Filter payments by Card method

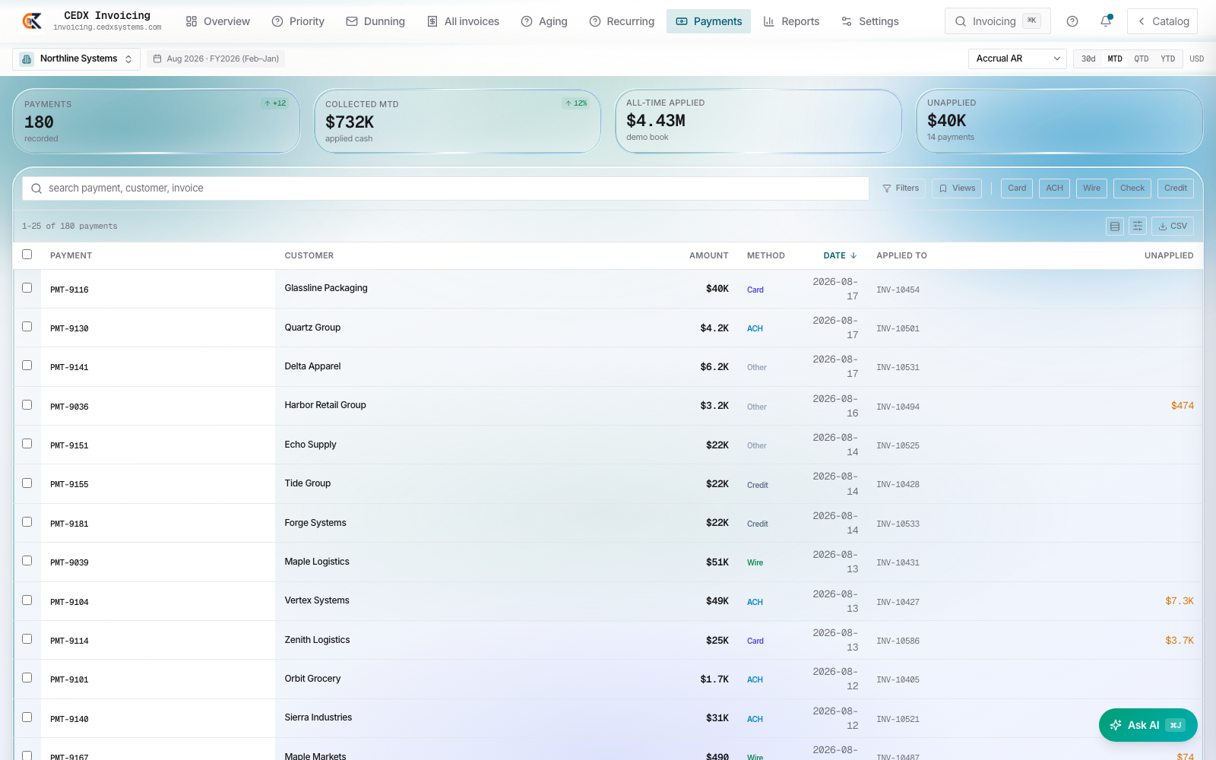[x=1017, y=188]
